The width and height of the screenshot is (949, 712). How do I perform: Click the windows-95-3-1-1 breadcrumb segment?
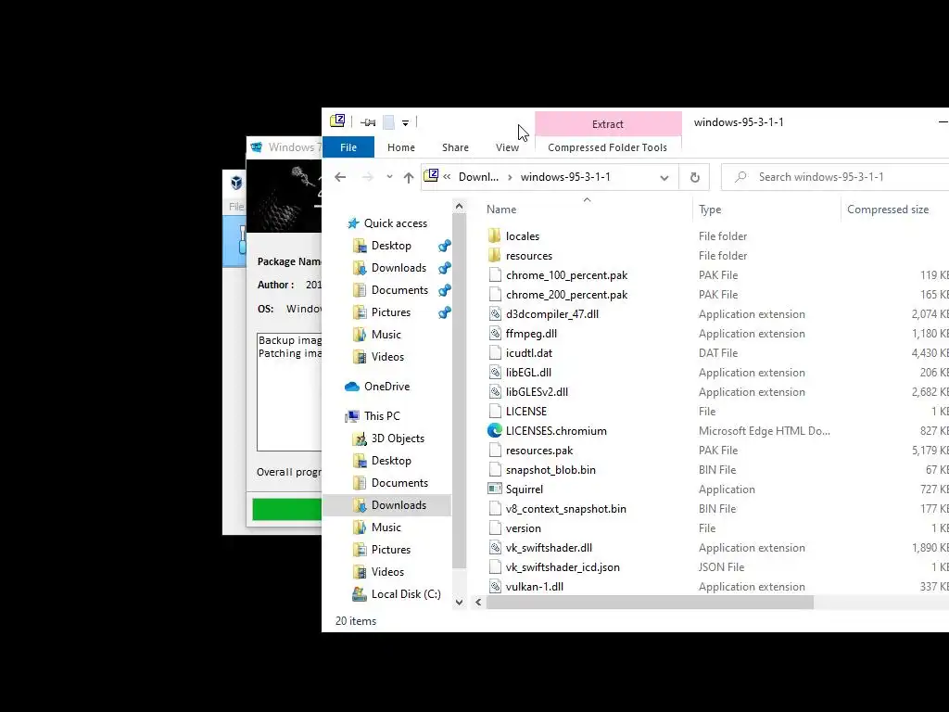click(x=565, y=177)
